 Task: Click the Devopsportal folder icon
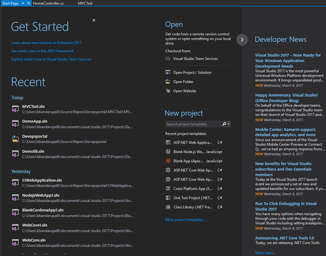15,138
